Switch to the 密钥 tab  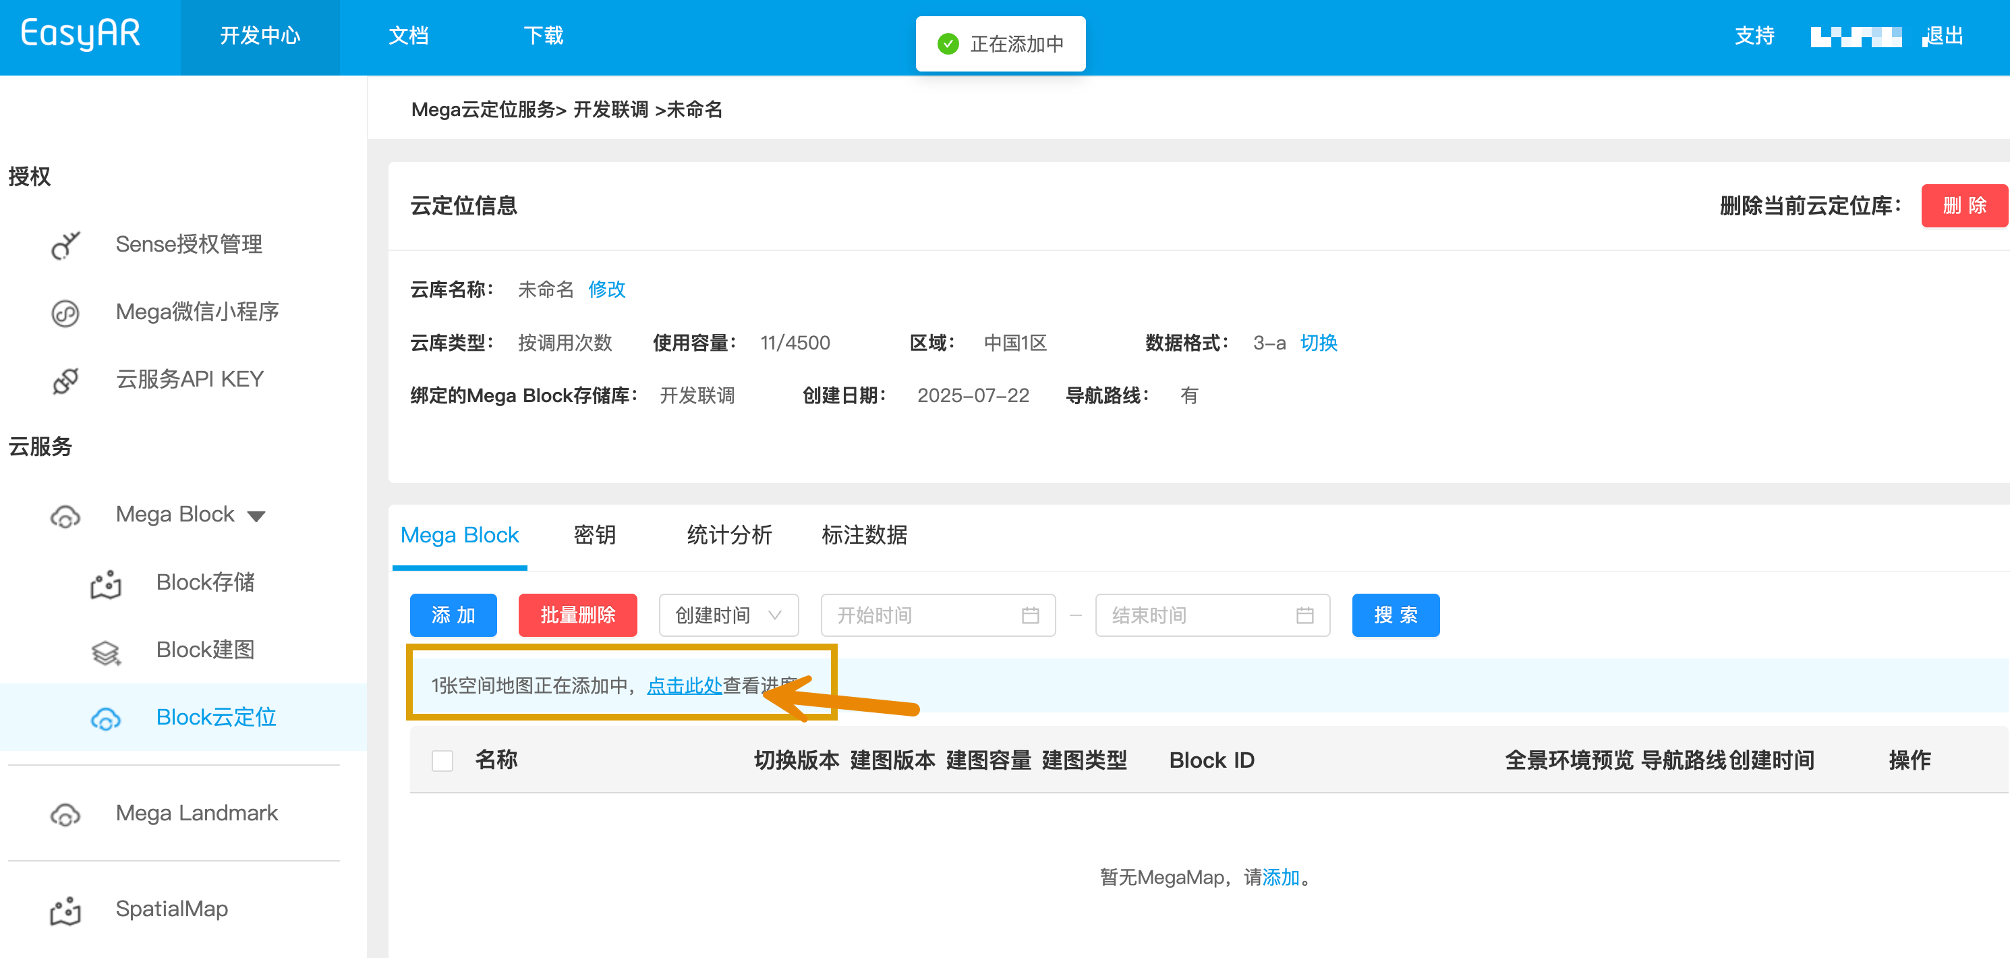(x=595, y=536)
